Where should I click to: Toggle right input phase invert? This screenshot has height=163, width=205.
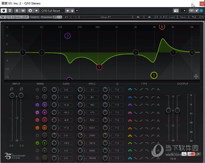(x=21, y=89)
